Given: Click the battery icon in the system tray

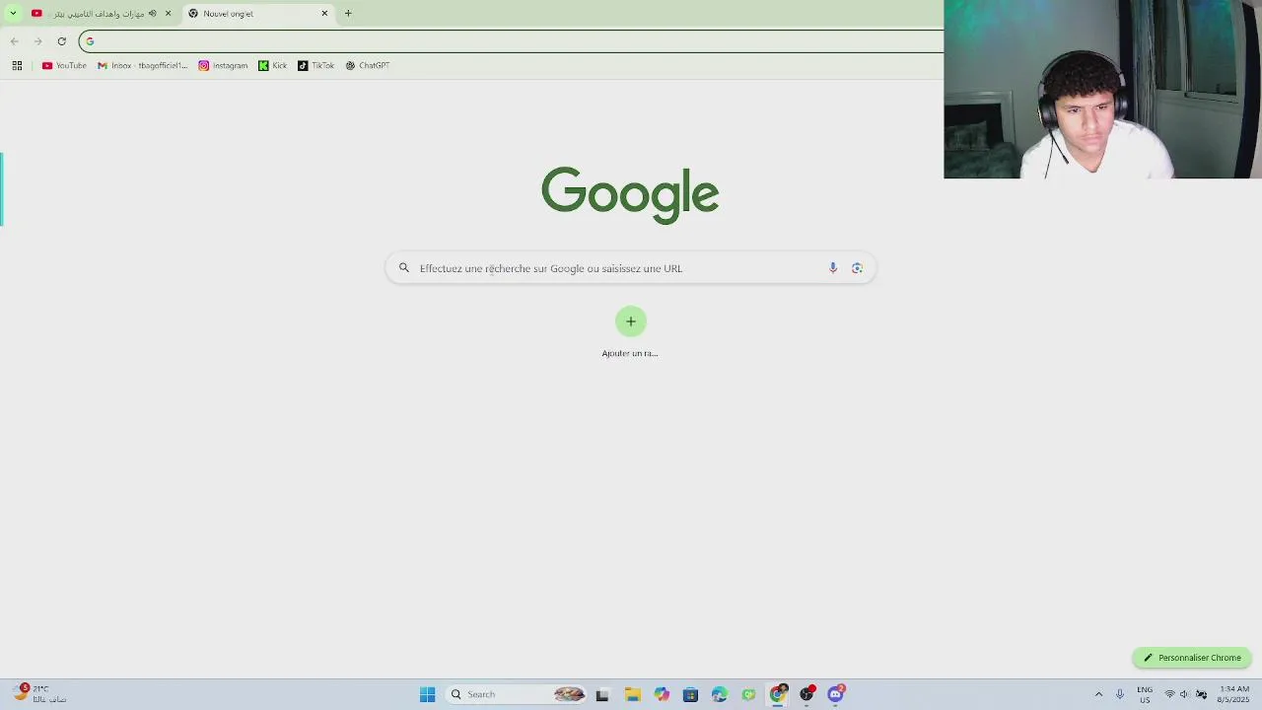Looking at the screenshot, I should point(1201,695).
